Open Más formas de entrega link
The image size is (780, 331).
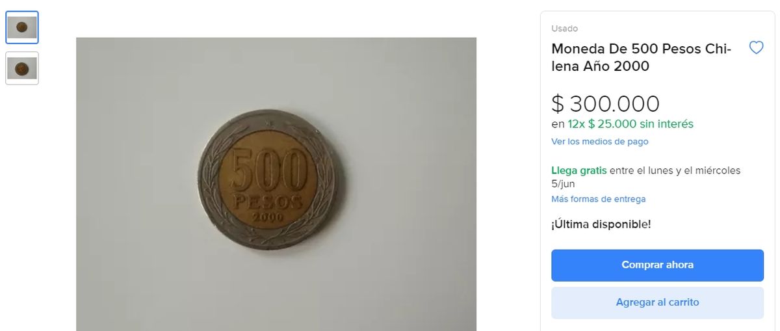coord(599,199)
